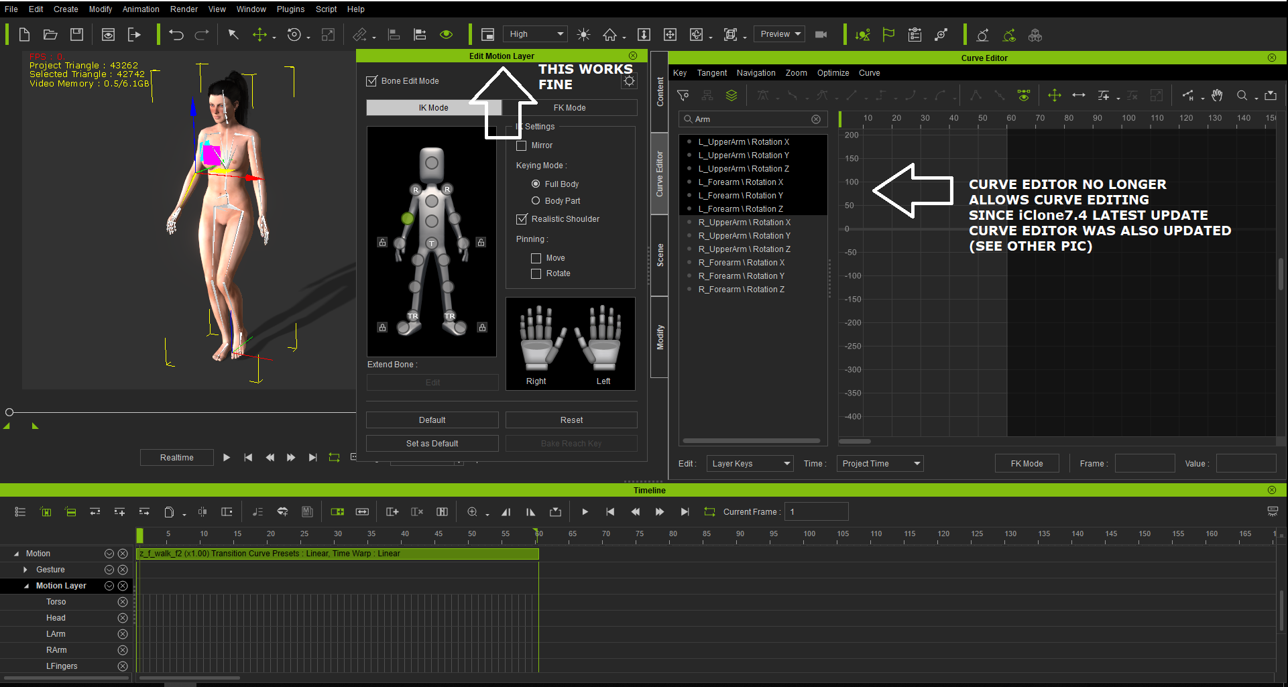This screenshot has width=1288, height=687.
Task: Click the Default button
Action: click(432, 420)
